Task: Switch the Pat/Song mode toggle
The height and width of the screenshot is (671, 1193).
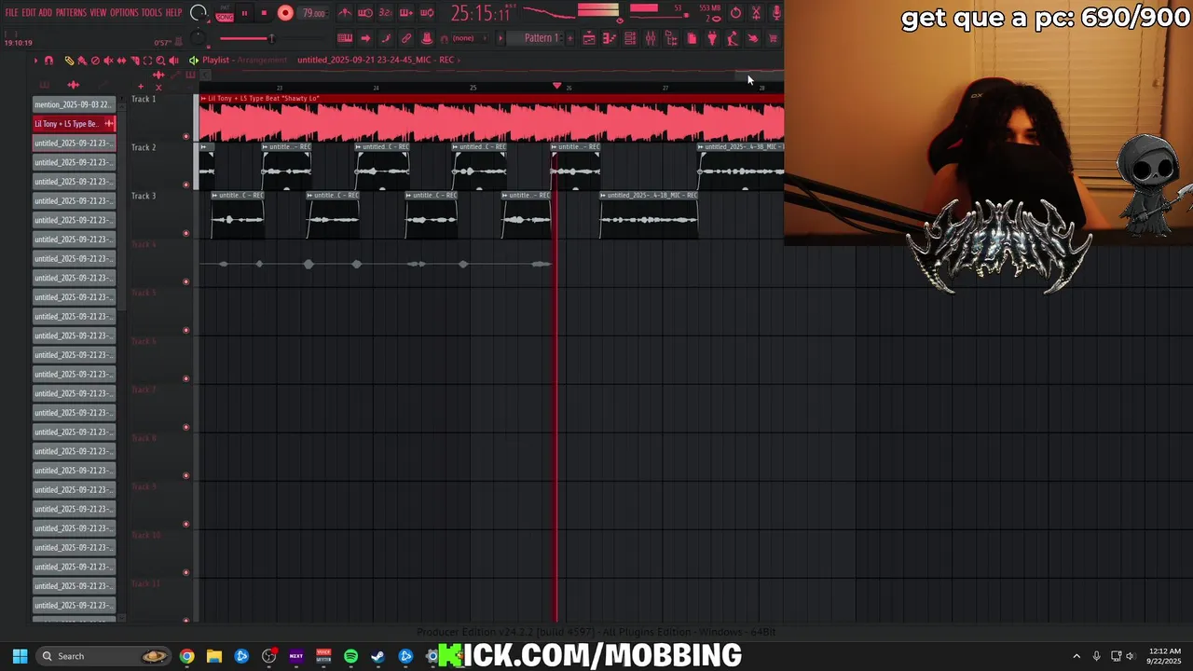Action: pyautogui.click(x=225, y=13)
